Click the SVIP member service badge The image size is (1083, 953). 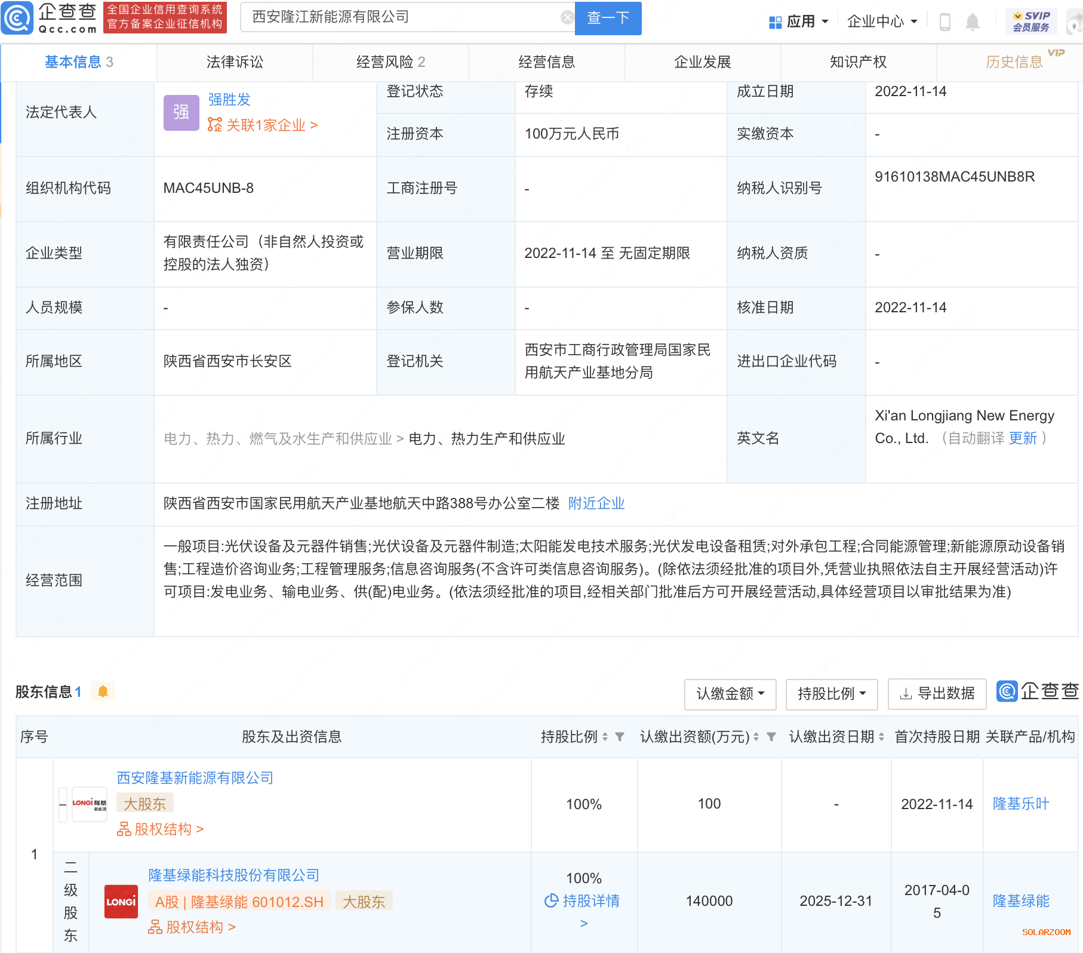1031,21
